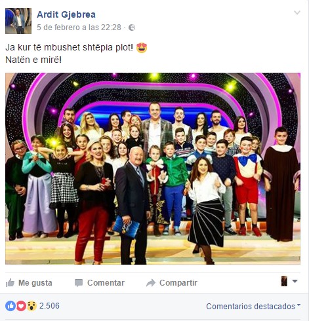
Task: Expand the Comentarios destacados dropdown
Action: point(253,306)
